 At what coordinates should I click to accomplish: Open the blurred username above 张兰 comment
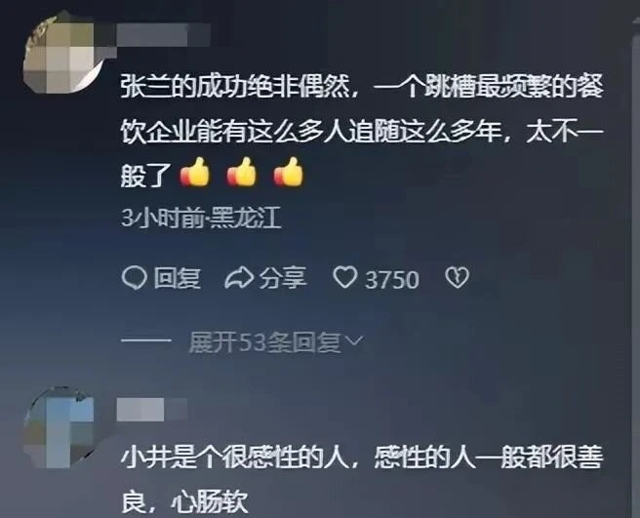163,34
